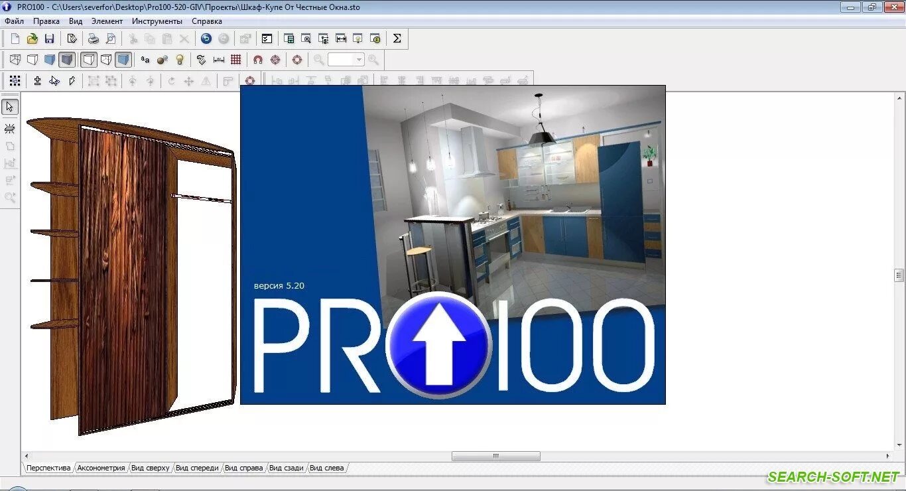Toggle the red grid display button
Screen dimensions: 906x491
(x=236, y=60)
